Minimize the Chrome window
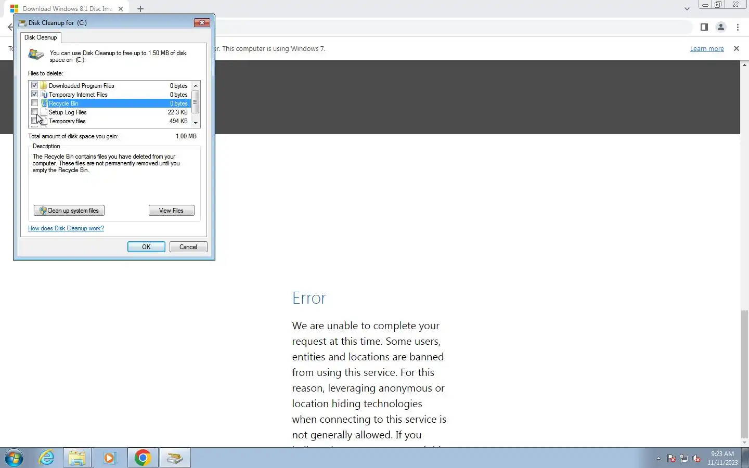Viewport: 749px width, 468px height. coord(705,5)
